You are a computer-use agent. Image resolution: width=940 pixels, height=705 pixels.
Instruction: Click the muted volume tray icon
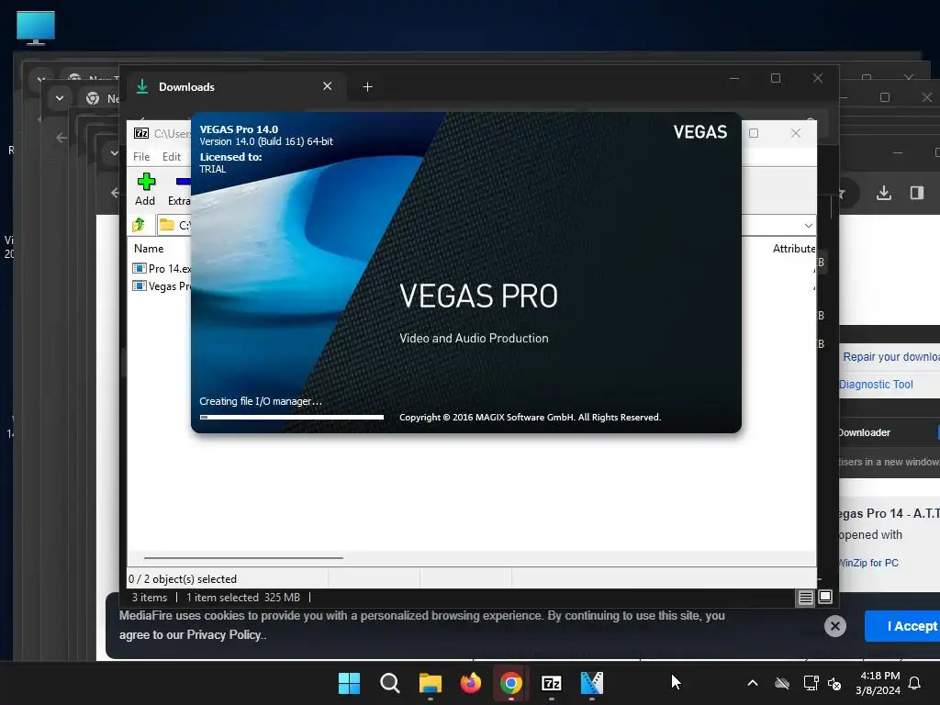[834, 683]
